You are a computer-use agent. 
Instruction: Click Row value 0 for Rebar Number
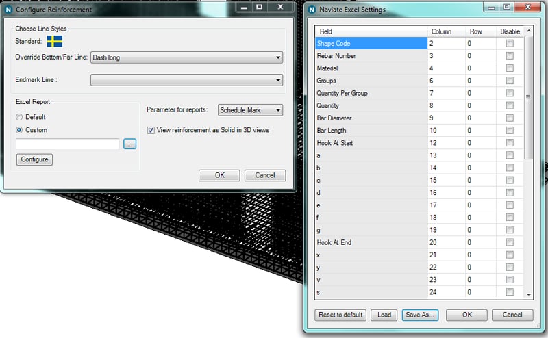pyautogui.click(x=481, y=56)
